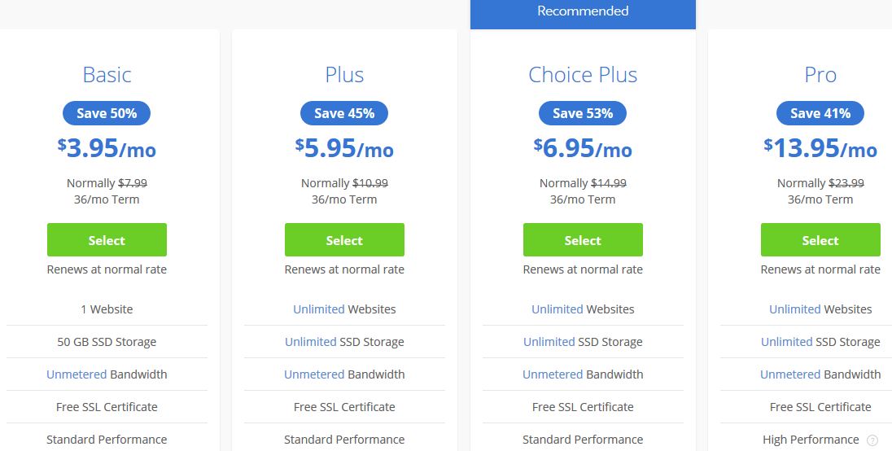
Task: Pick the Pro plan Select button
Action: (820, 240)
